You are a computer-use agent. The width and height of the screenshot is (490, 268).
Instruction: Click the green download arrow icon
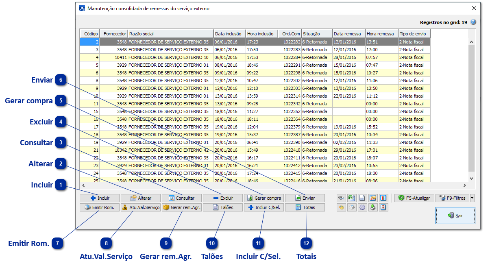(x=373, y=207)
